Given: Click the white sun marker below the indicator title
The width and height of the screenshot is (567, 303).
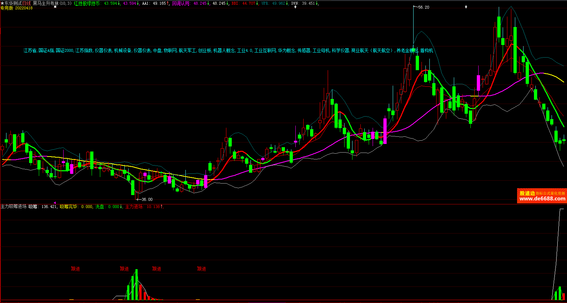Looking at the screenshot, I should (55, 7).
